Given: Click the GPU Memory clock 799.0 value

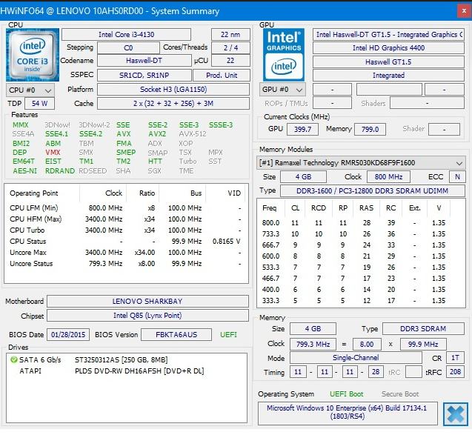Looking at the screenshot, I should (x=370, y=130).
